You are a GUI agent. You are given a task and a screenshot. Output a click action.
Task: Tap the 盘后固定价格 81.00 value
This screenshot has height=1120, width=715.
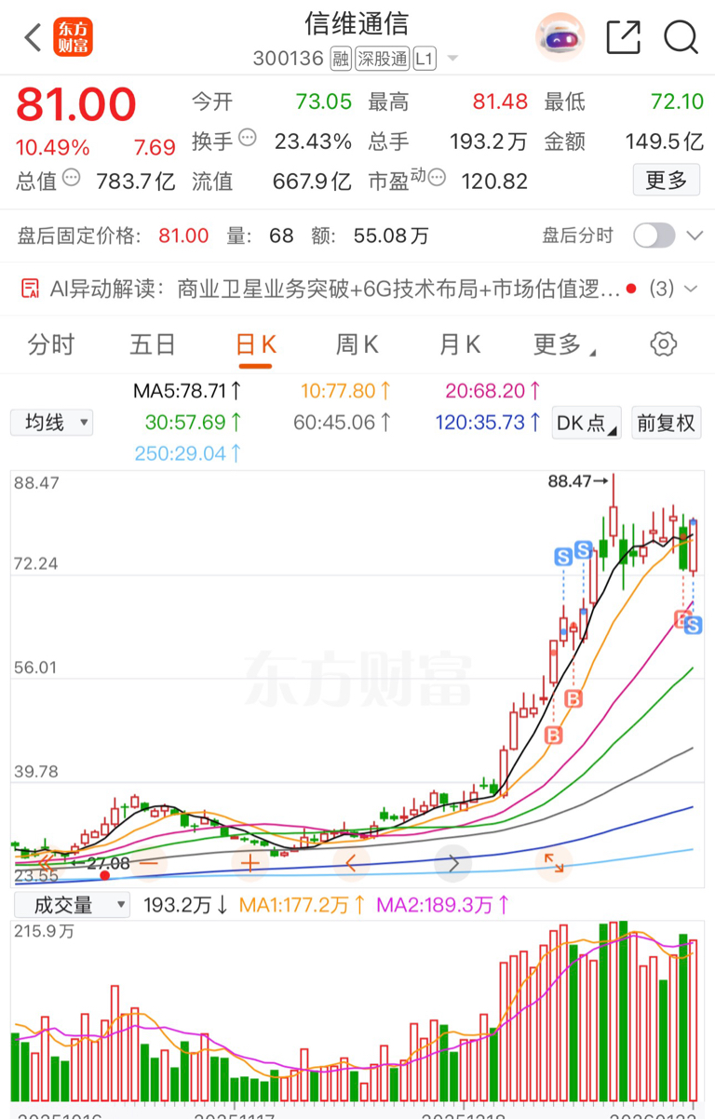click(183, 236)
